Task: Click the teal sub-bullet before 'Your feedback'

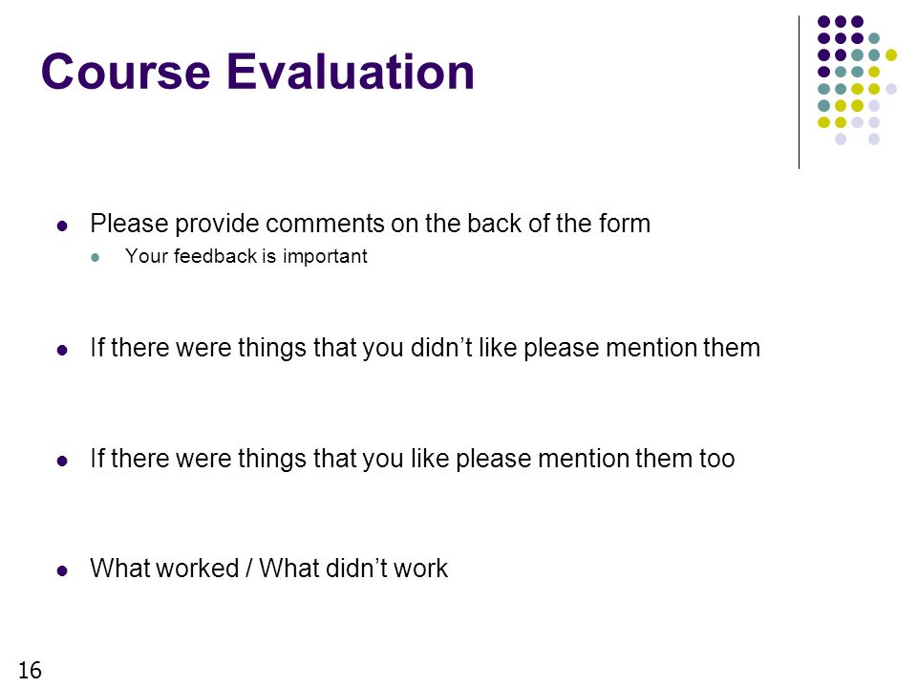Action: click(96, 257)
